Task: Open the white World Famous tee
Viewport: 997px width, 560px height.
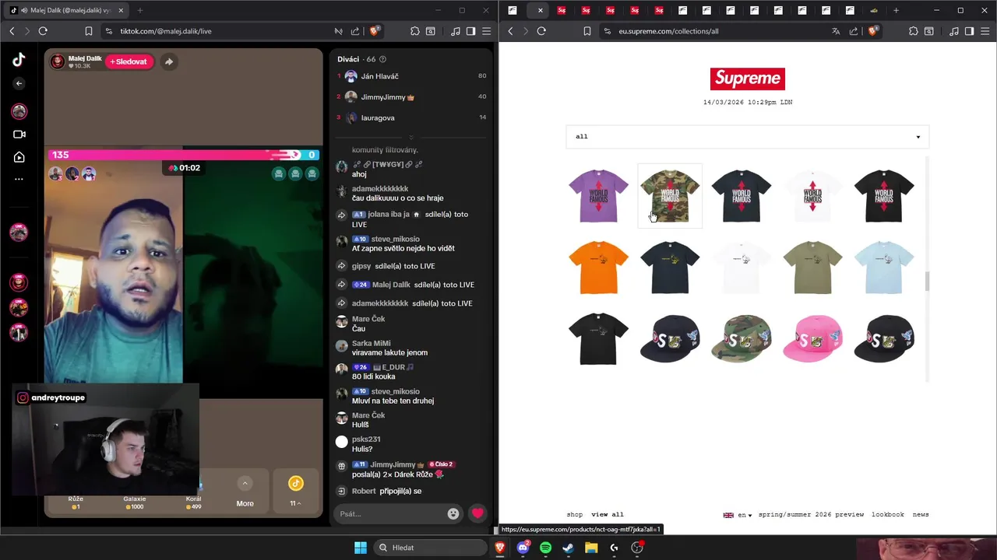Action: pyautogui.click(x=812, y=196)
